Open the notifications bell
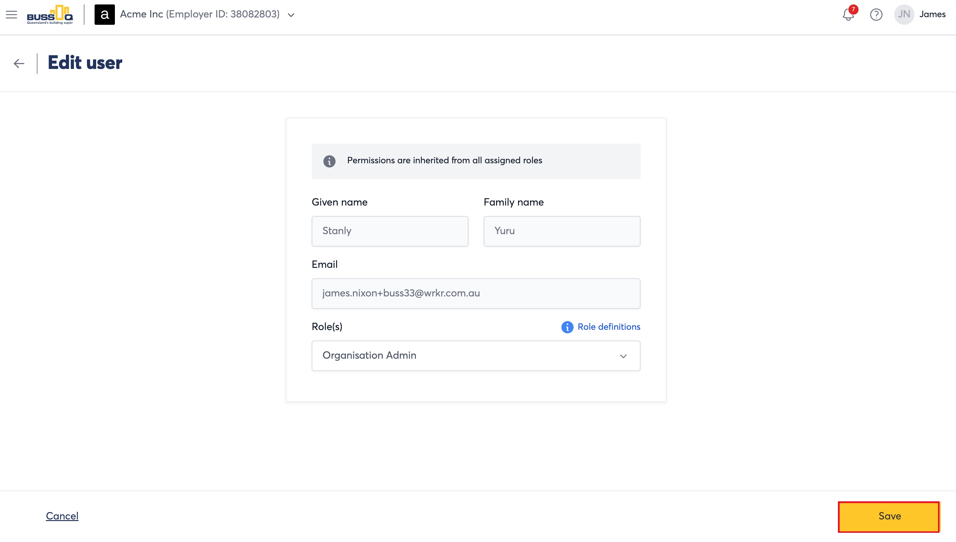This screenshot has width=956, height=542. pos(848,15)
